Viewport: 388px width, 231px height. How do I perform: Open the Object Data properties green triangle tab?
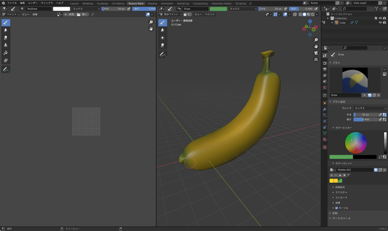click(324, 133)
